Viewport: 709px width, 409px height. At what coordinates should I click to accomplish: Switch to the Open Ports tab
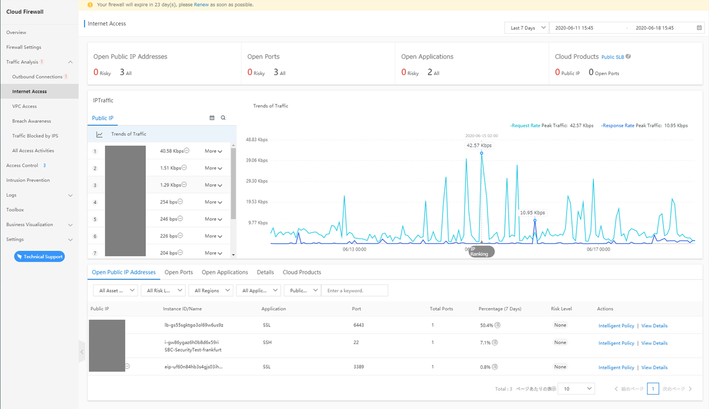178,273
